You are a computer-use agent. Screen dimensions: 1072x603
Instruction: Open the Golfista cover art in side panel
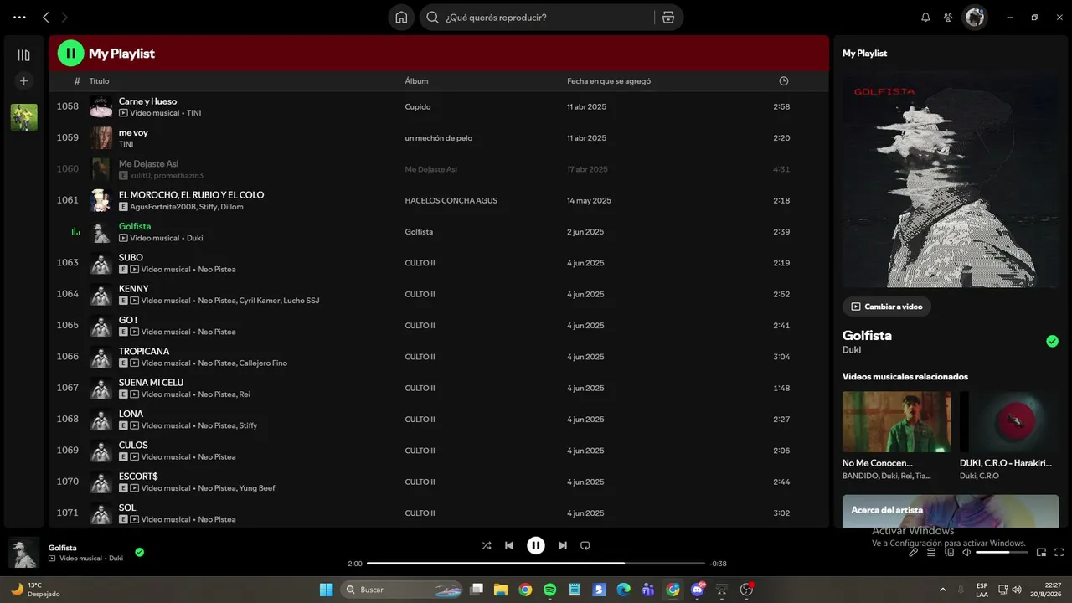951,180
